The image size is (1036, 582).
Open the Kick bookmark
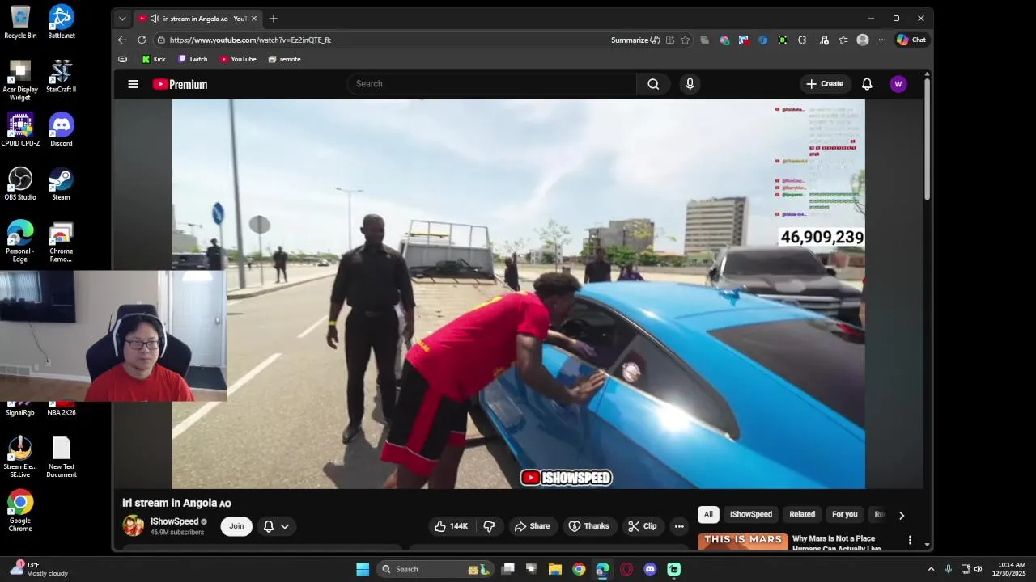point(154,59)
